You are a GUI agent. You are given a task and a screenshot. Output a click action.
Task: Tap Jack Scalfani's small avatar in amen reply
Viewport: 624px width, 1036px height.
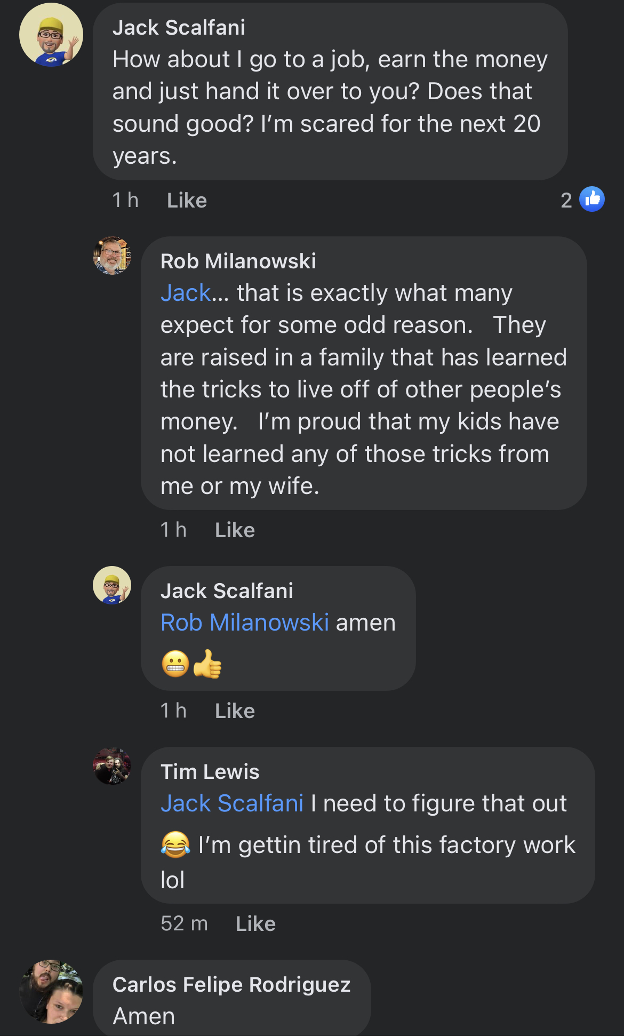112,585
